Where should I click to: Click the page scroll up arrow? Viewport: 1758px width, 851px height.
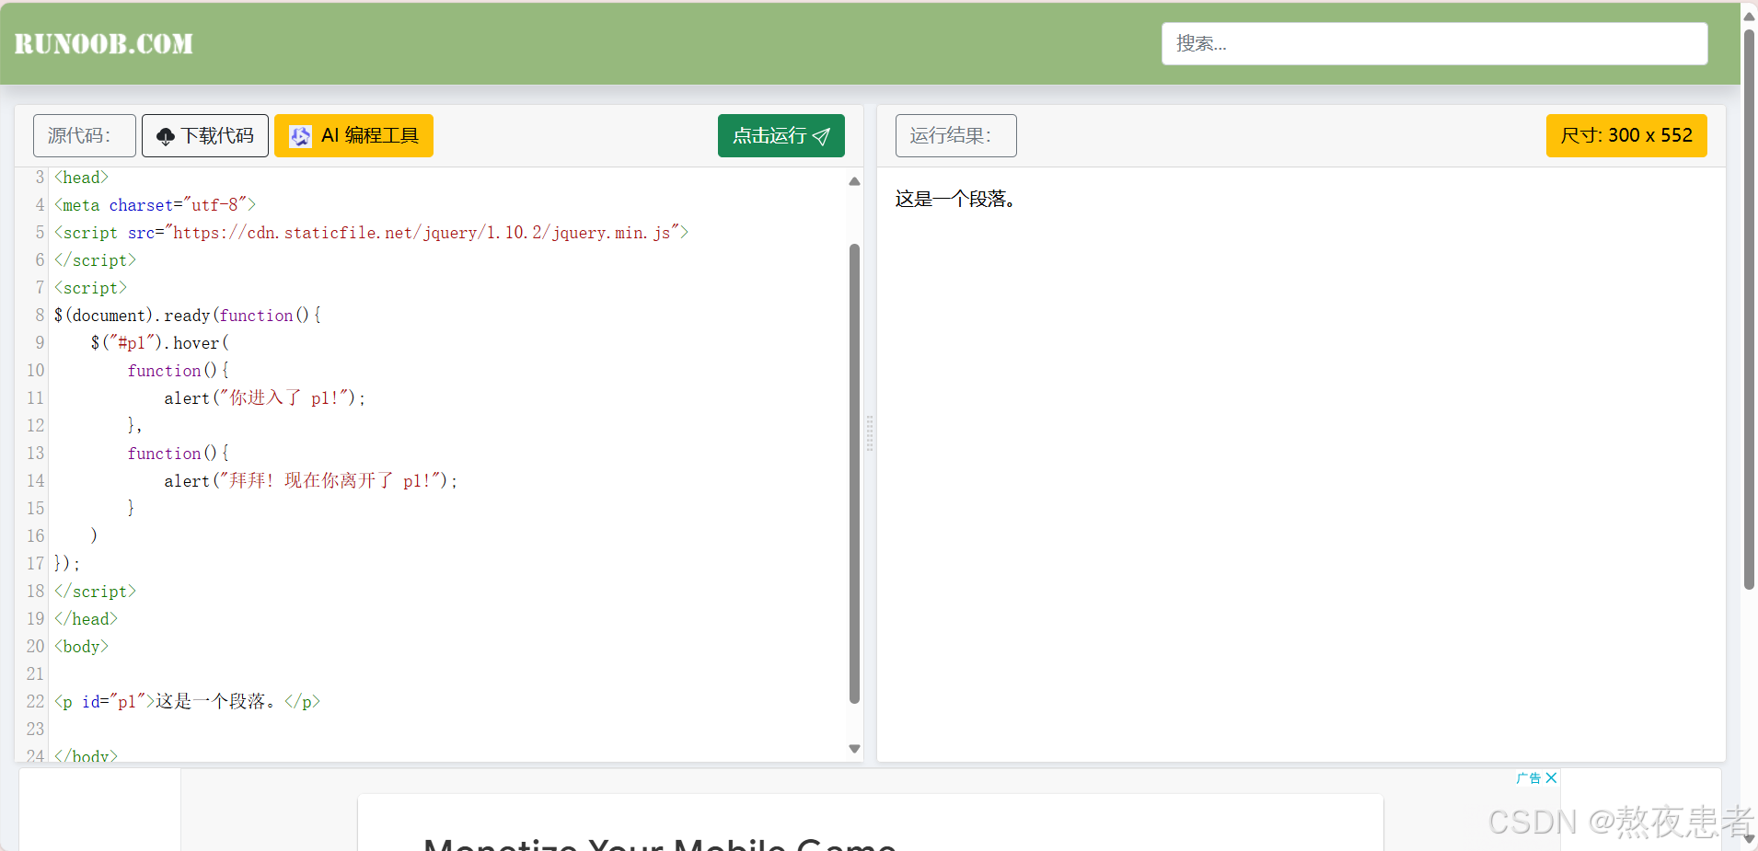[x=1749, y=16]
